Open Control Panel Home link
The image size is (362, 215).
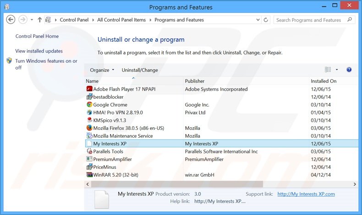coord(37,36)
